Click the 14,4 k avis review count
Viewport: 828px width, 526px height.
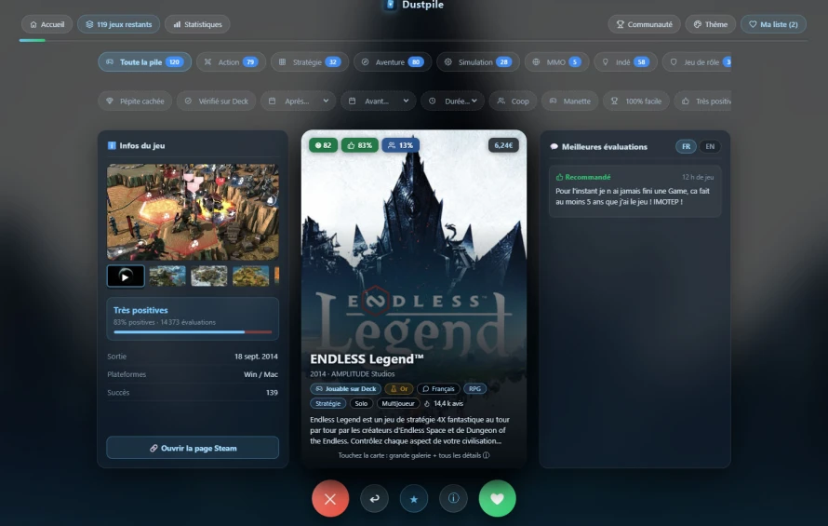(x=444, y=403)
